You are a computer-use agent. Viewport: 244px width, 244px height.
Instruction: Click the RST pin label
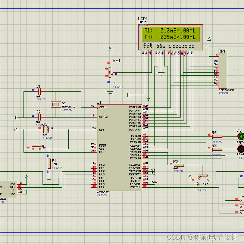tap(101, 129)
